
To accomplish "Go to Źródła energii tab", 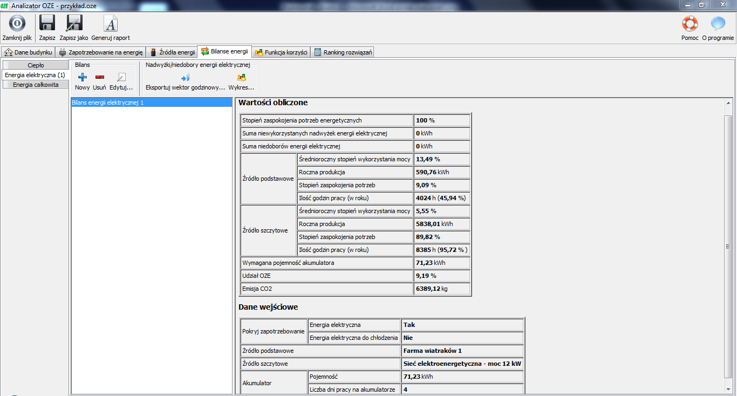I will tap(172, 52).
